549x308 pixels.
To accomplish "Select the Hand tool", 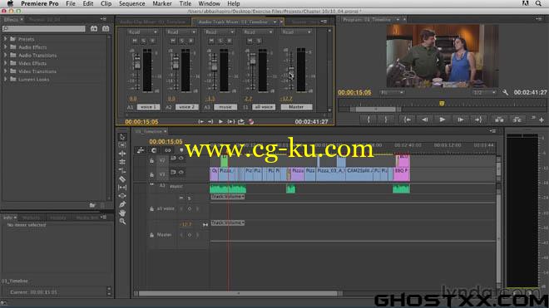I will [122, 213].
